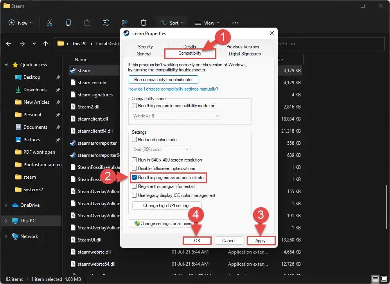Screen dimensions: 390x284
Task: Check Use legacy display ICC color management
Action: pyautogui.click(x=134, y=195)
